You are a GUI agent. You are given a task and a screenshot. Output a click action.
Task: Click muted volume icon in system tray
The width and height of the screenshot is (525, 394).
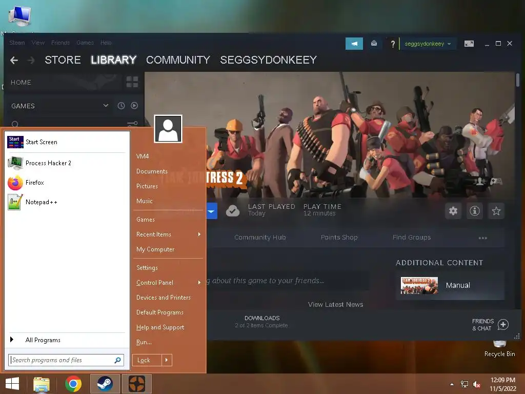click(476, 384)
